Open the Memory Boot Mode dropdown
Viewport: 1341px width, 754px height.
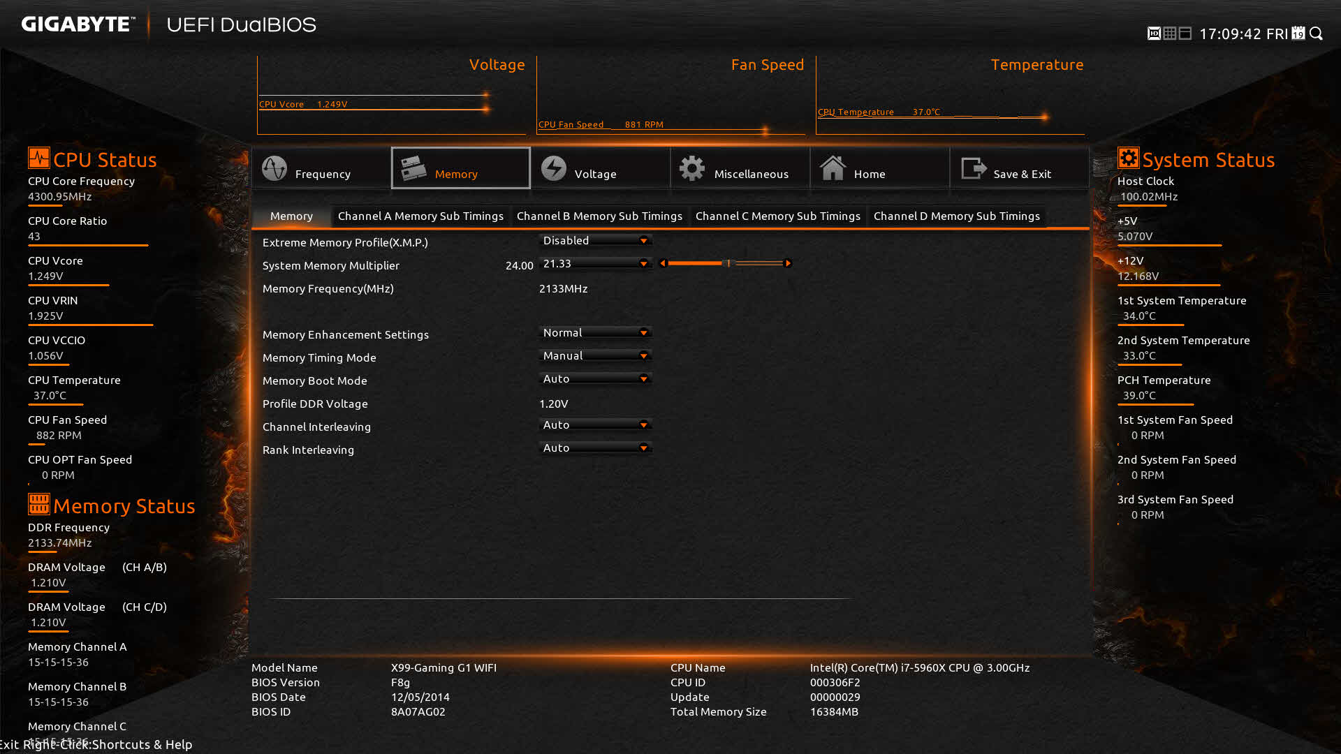tap(595, 378)
